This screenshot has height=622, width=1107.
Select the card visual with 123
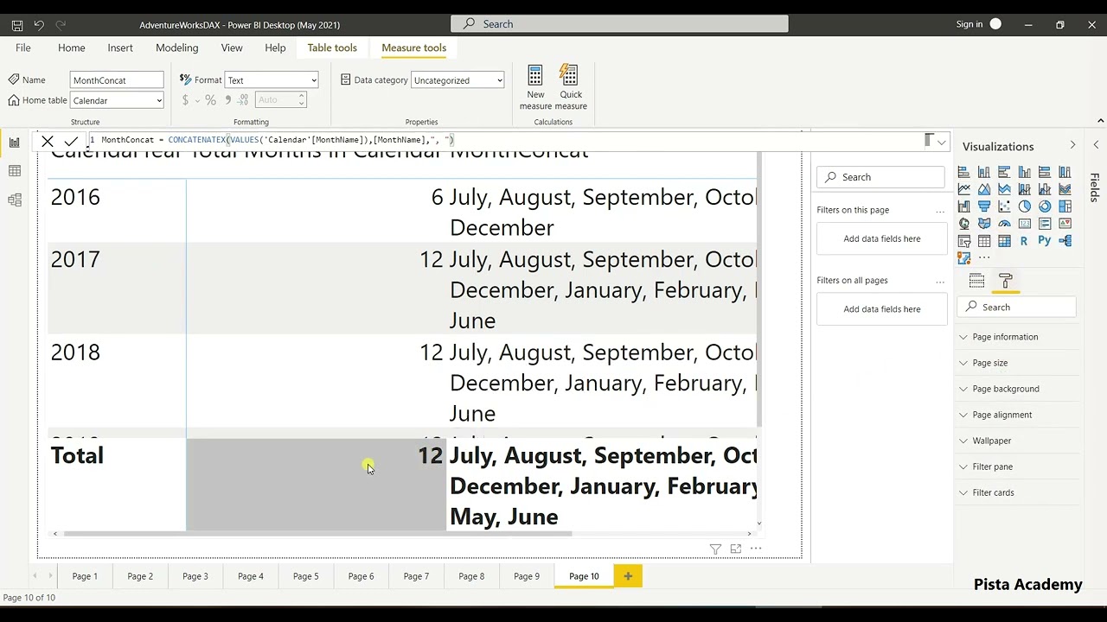point(1024,224)
